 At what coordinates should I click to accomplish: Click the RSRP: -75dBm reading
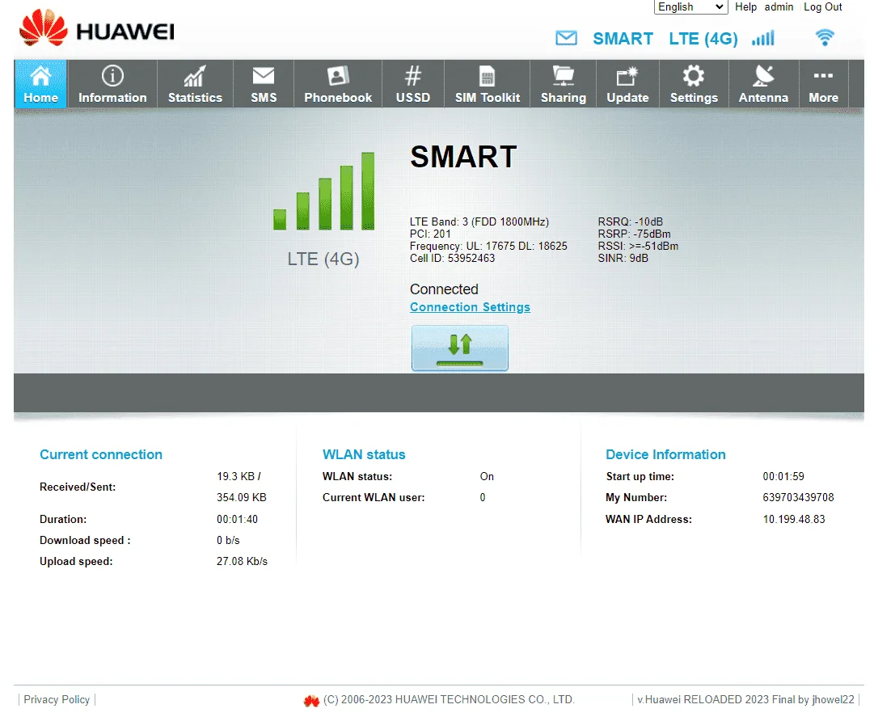coord(635,234)
